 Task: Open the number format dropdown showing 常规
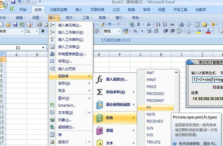pos(119,31)
